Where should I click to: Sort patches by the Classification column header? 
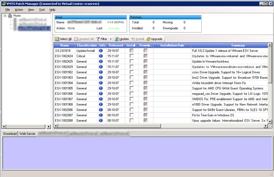(x=86, y=45)
